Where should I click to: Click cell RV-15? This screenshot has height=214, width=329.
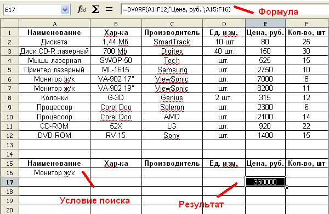click(x=116, y=135)
